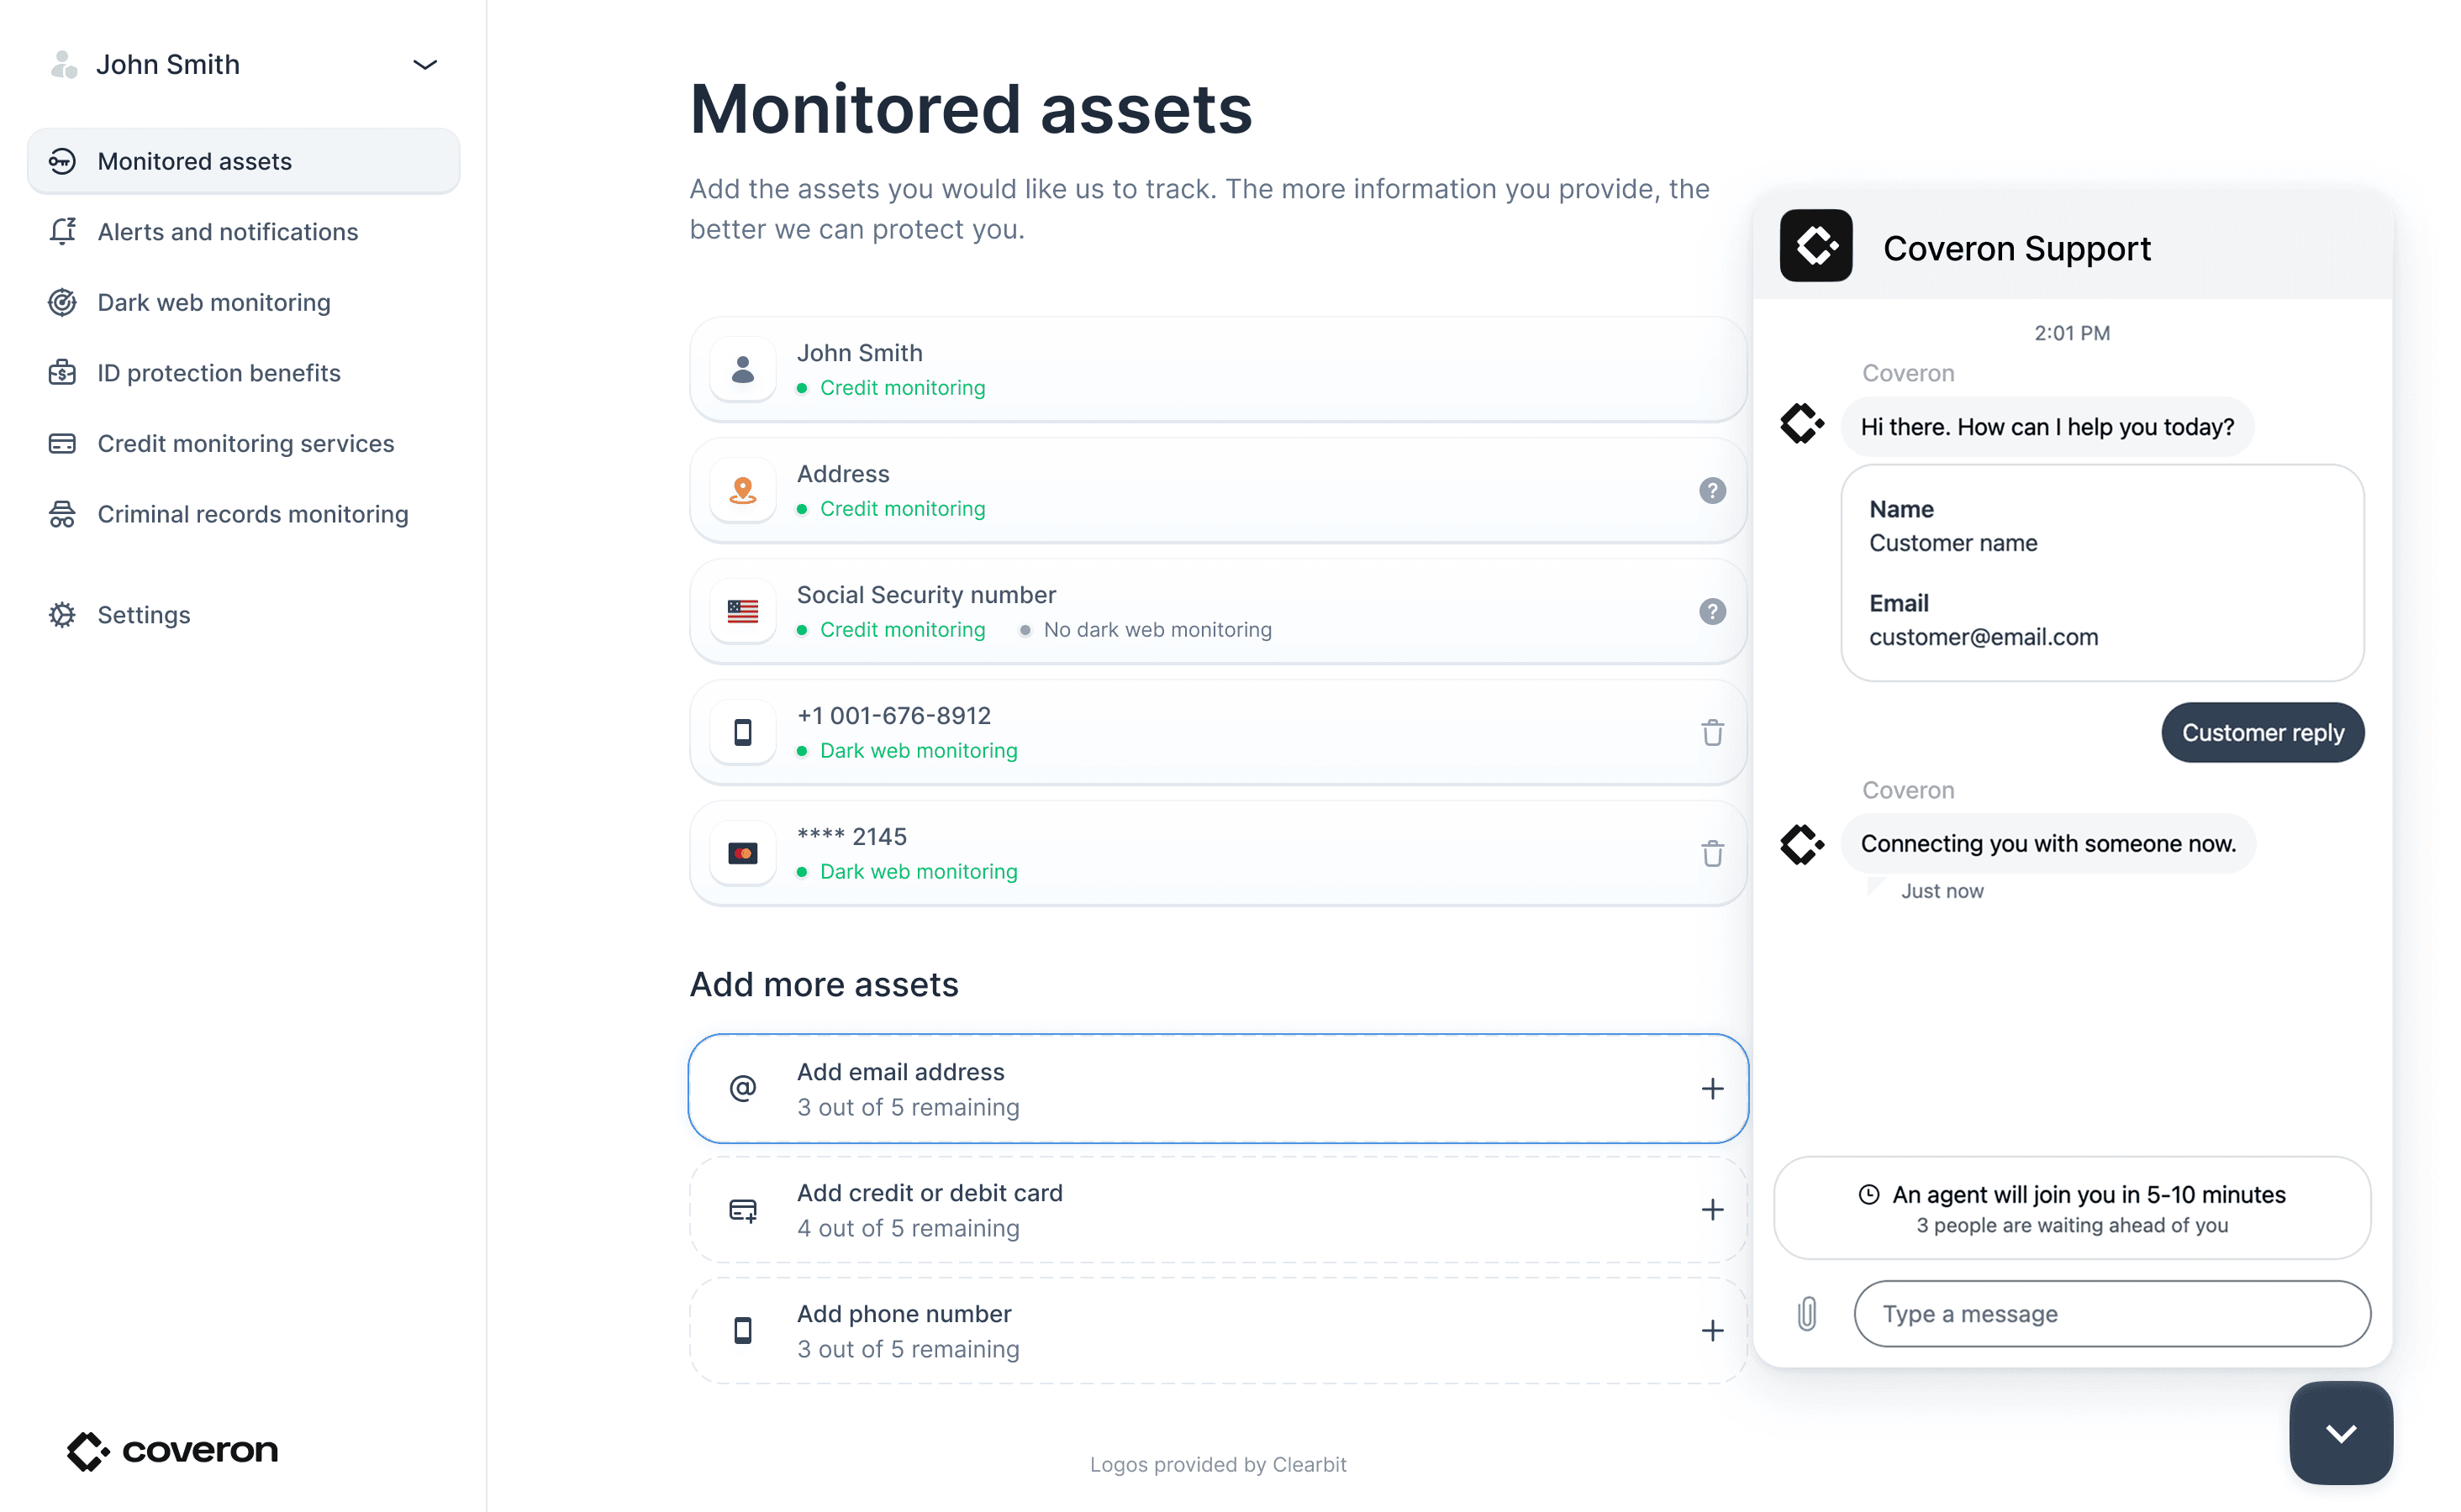Click the Add email address title

(900, 1072)
